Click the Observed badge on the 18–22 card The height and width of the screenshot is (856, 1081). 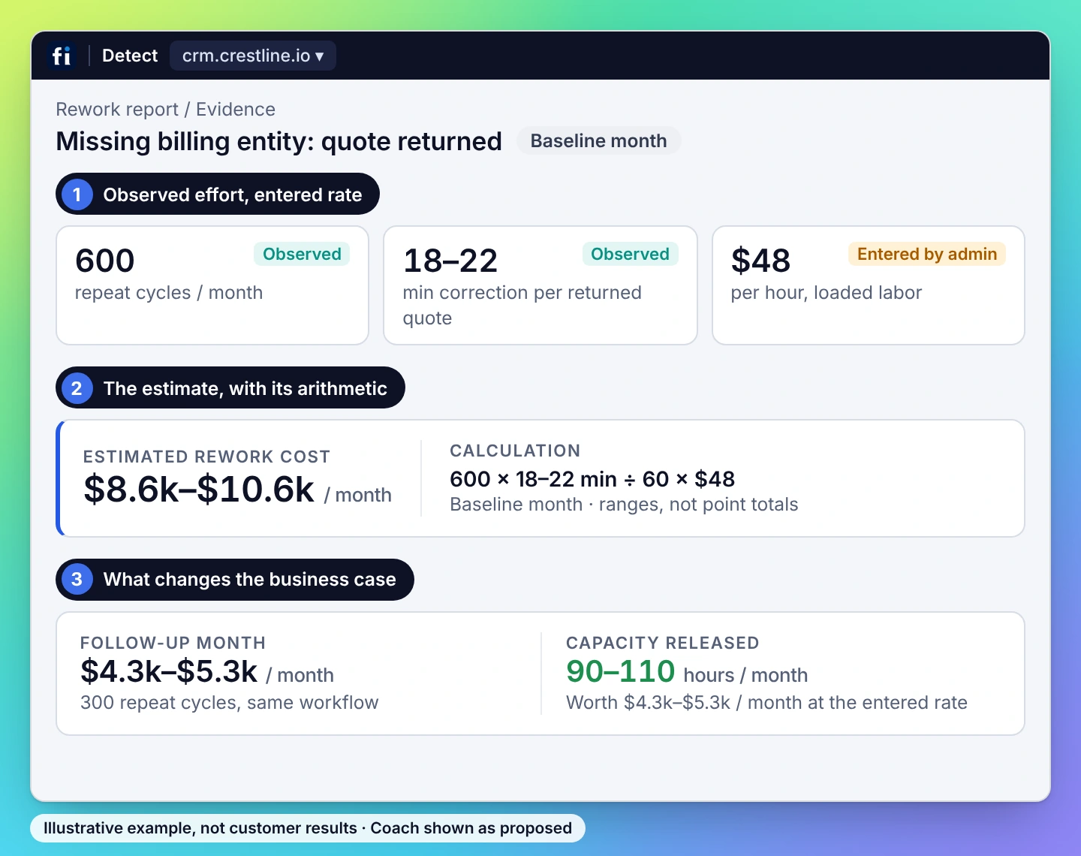[630, 254]
